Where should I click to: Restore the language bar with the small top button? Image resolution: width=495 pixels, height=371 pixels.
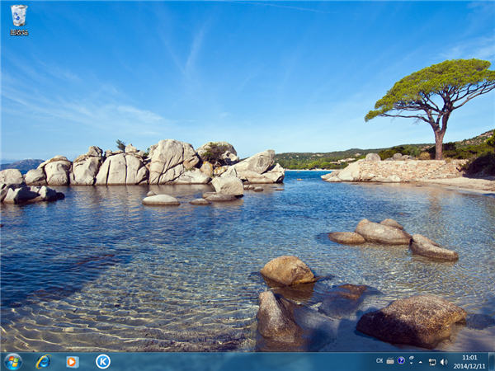(410, 358)
